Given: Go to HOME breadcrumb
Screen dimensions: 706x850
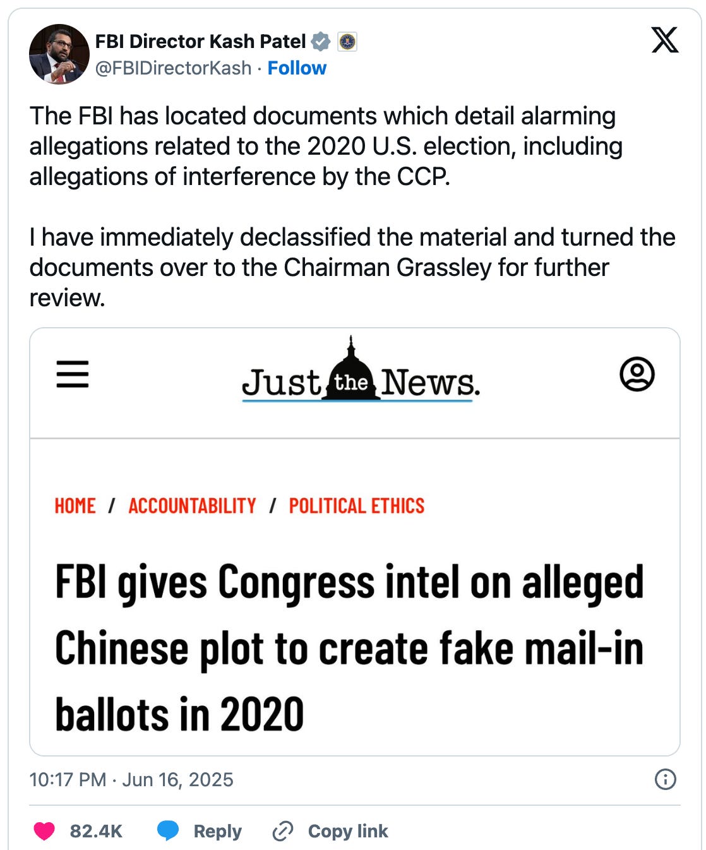Looking at the screenshot, I should coord(75,506).
